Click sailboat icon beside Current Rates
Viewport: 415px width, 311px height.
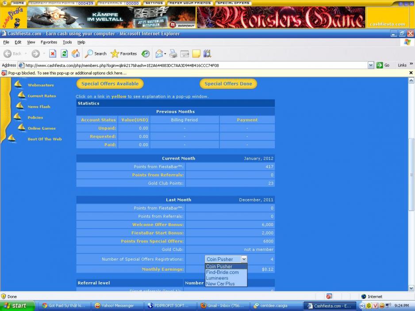[x=22, y=95]
